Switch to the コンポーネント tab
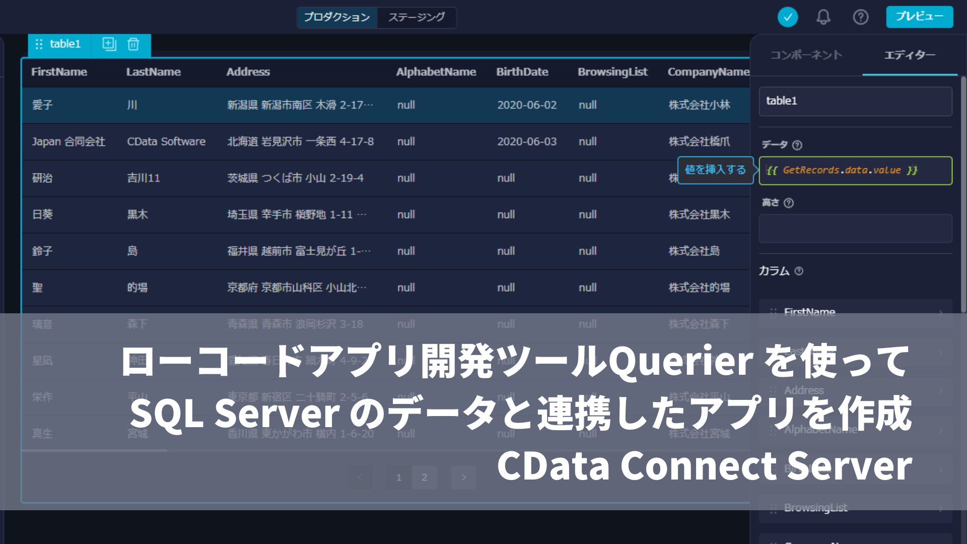This screenshot has height=544, width=967. 806,55
